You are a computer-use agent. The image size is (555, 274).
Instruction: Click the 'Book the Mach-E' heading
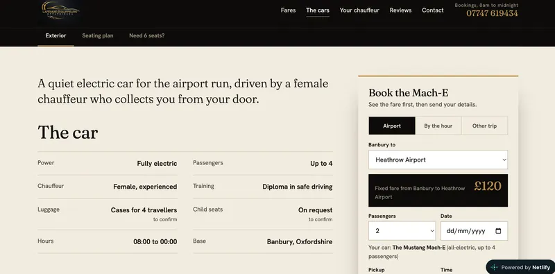point(409,93)
